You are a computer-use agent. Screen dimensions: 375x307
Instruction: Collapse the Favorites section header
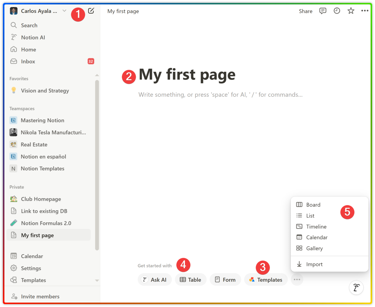(19, 79)
